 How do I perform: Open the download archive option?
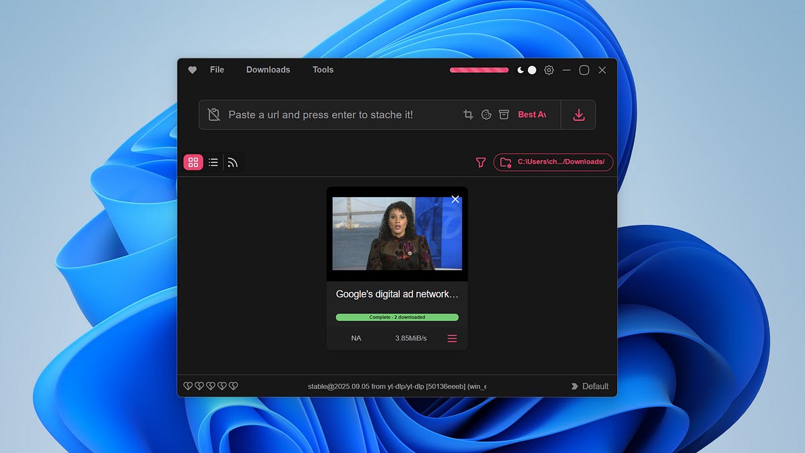504,114
